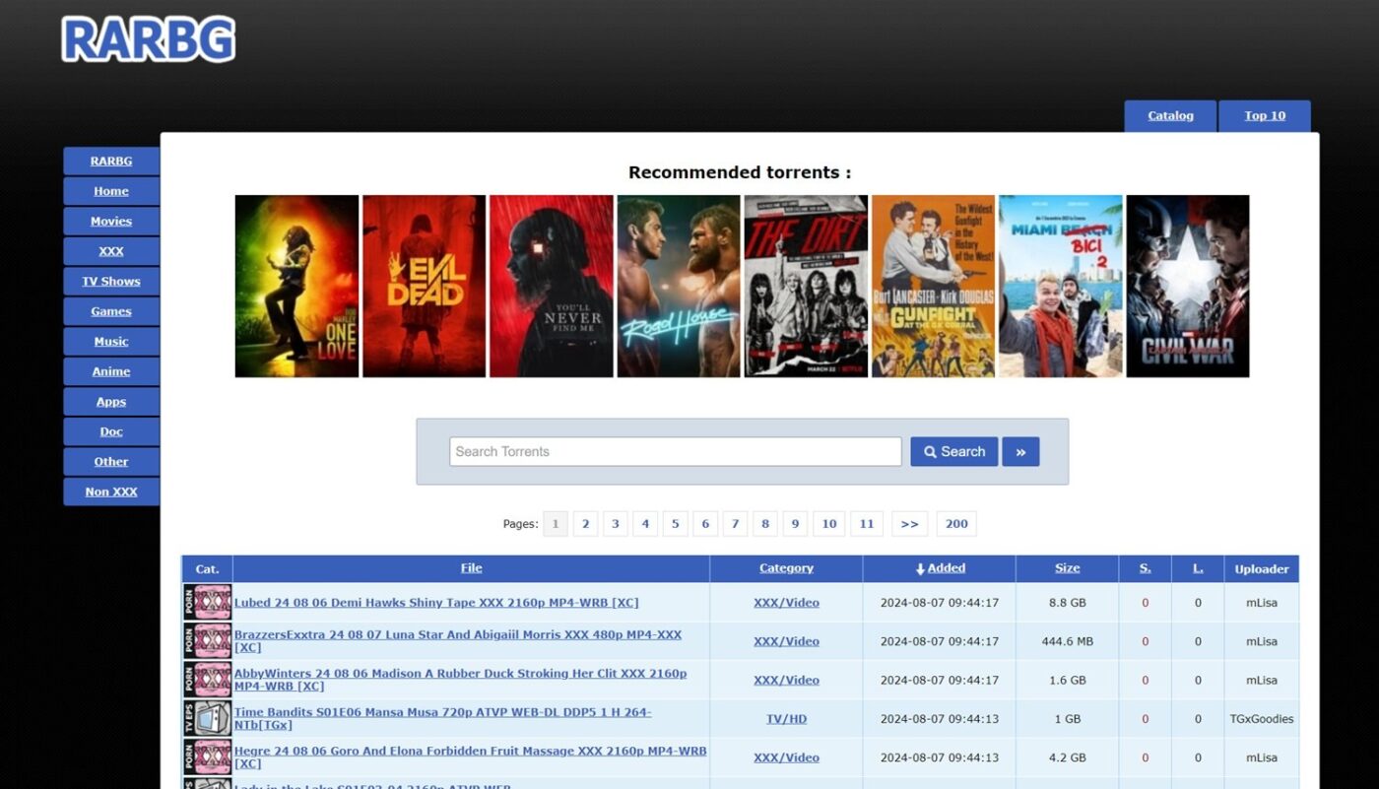Open the Road House poster
Viewport: 1379px width, 789px height.
coord(678,286)
